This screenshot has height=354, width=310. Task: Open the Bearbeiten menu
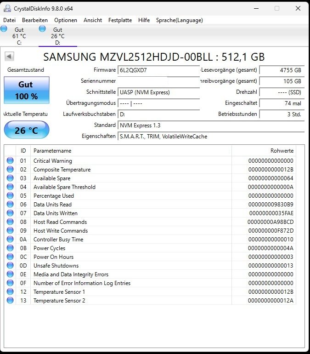(35, 20)
